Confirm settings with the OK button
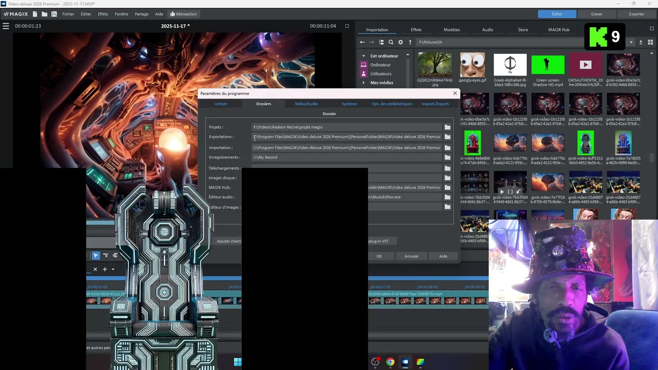The height and width of the screenshot is (370, 658). point(379,256)
